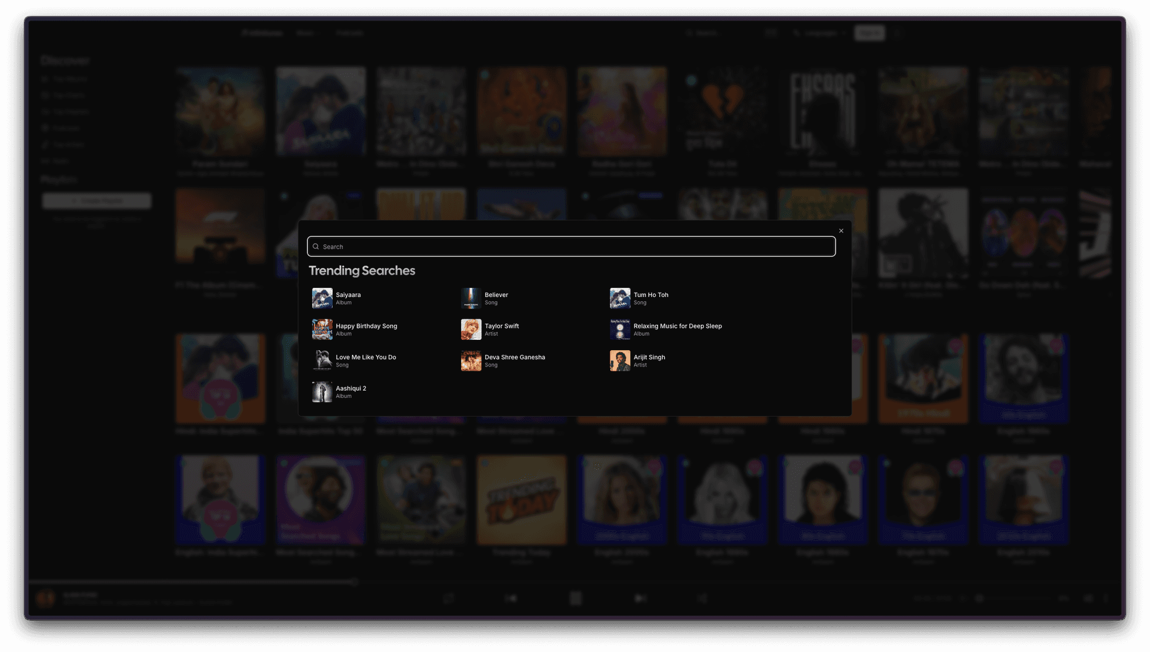Click the pause button in the player bar
This screenshot has width=1150, height=652.
click(575, 598)
